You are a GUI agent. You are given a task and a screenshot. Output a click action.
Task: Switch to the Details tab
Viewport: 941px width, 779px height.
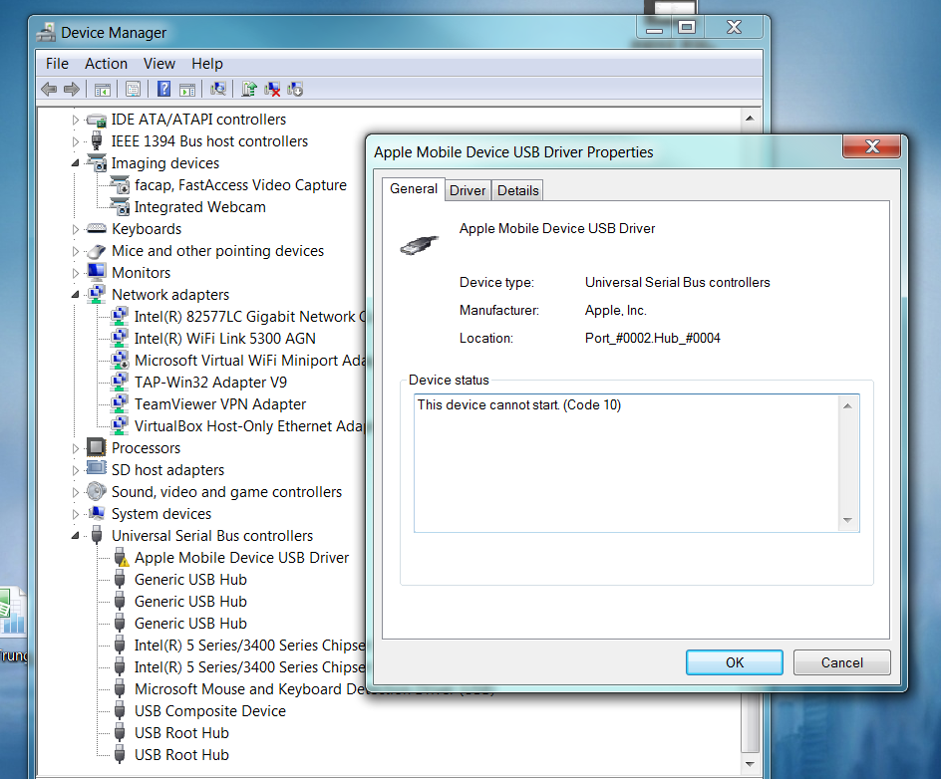click(518, 190)
